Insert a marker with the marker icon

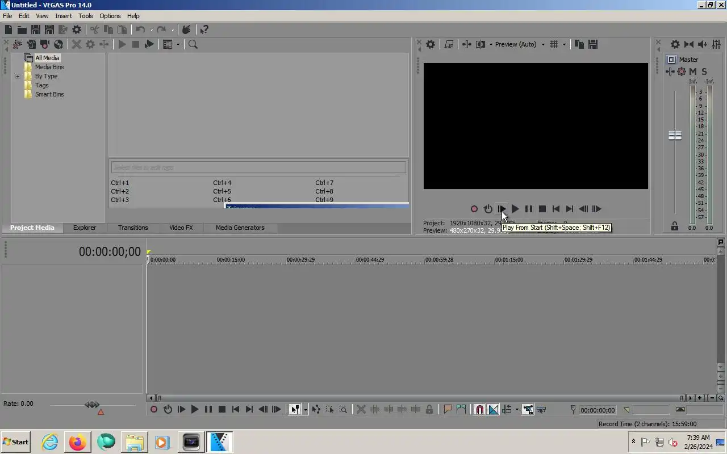point(448,409)
